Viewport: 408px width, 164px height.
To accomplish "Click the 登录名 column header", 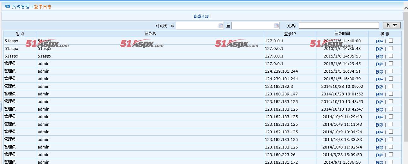I will tap(150, 34).
